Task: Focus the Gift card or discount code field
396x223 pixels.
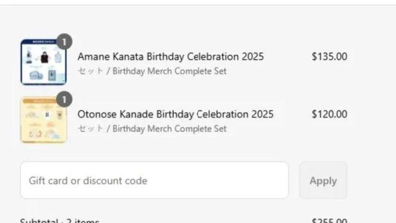Action: (x=154, y=180)
